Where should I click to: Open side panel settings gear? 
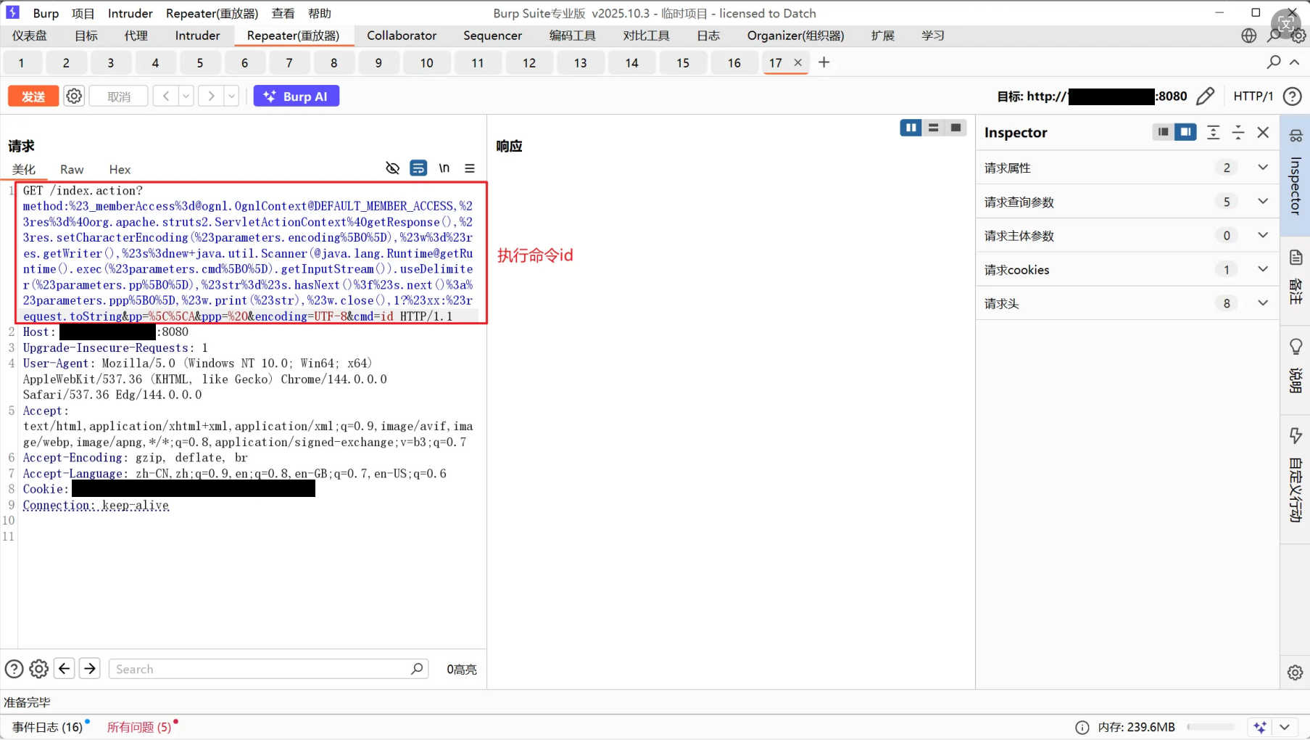[1295, 673]
